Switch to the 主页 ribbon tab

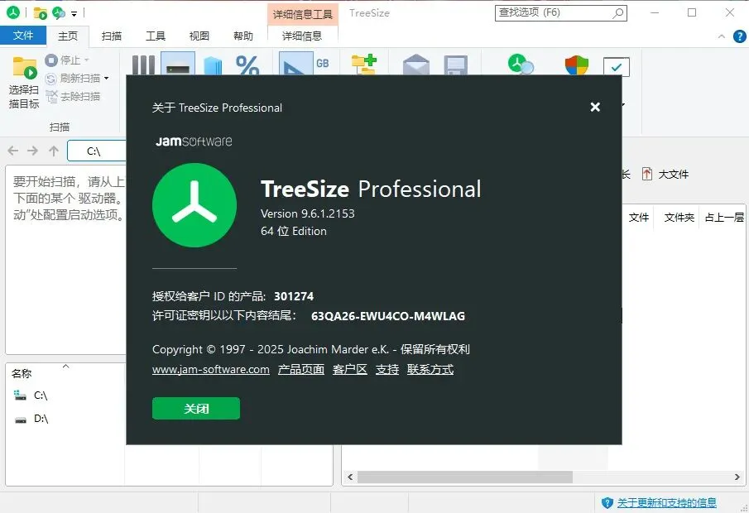click(68, 36)
